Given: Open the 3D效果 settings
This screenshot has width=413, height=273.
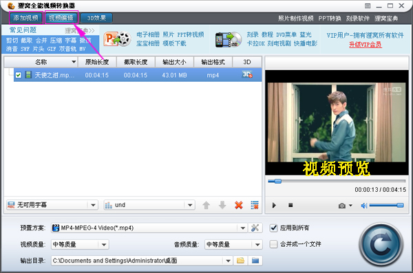Looking at the screenshot, I should [96, 18].
